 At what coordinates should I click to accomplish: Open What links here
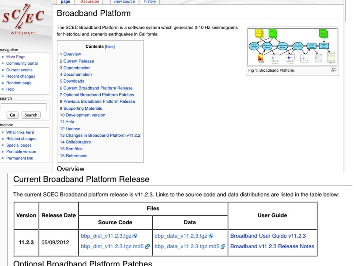click(20, 132)
